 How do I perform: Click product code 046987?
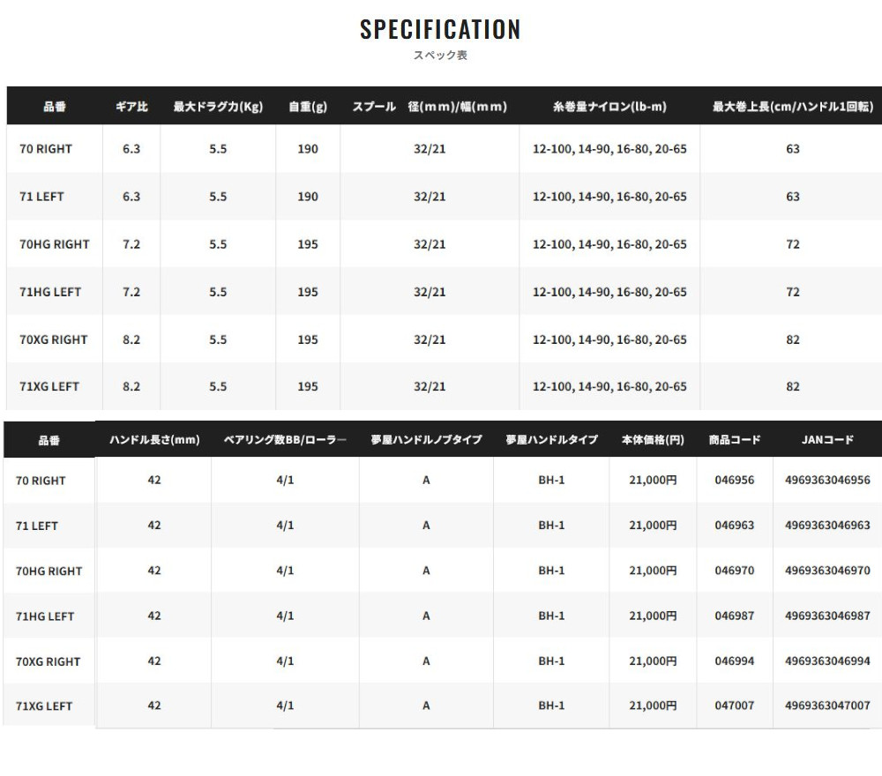[734, 616]
